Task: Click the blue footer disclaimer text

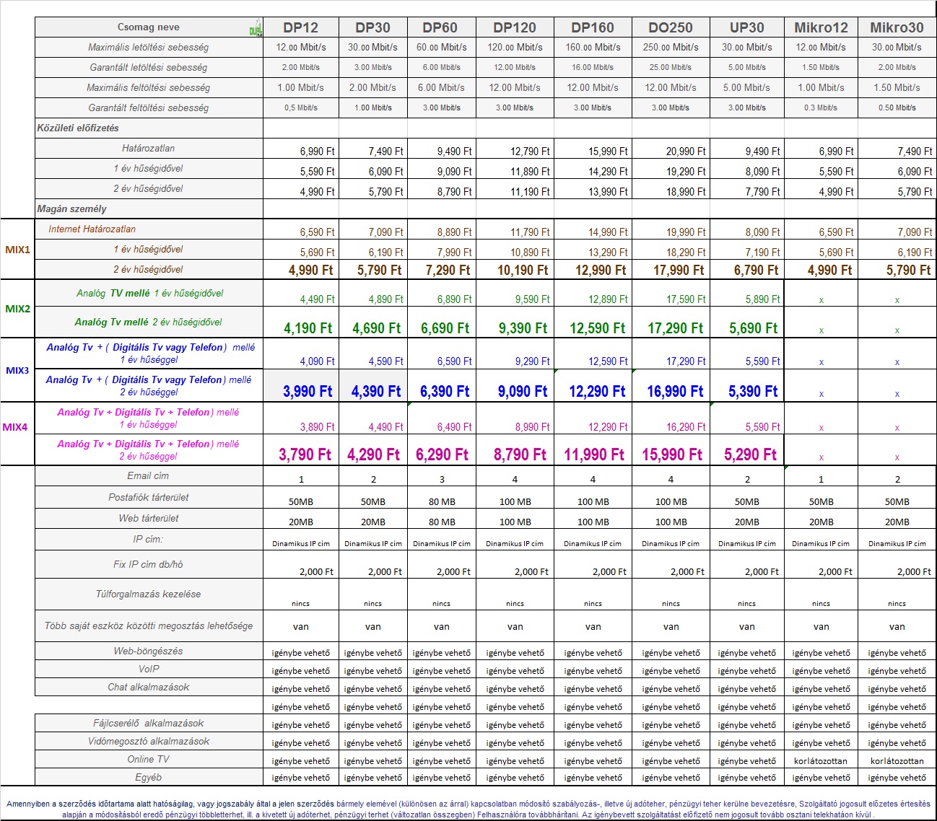Action: click(x=468, y=809)
